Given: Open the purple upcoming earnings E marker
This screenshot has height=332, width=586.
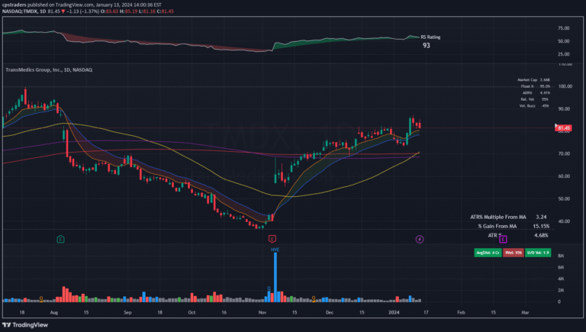Looking at the screenshot, I should (x=503, y=239).
